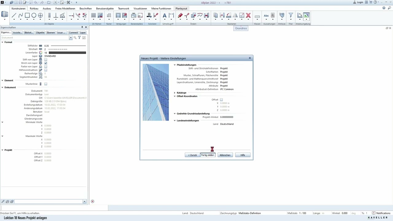
Task: Click the Linienfarbe color wheel icon
Action: 41,52
